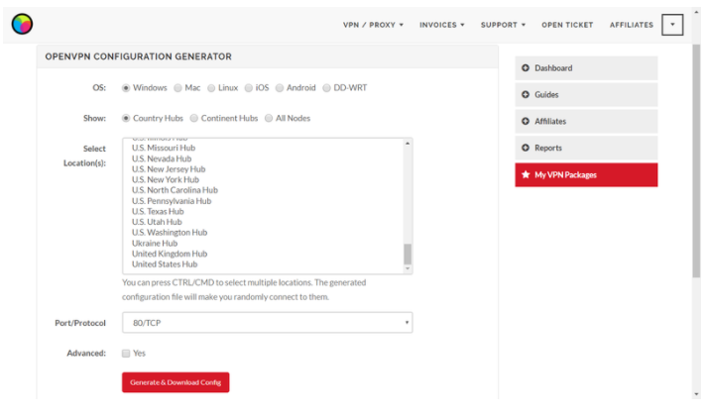Open Dashboard from the sidebar
Screen dimensions: 707x418
(x=586, y=68)
